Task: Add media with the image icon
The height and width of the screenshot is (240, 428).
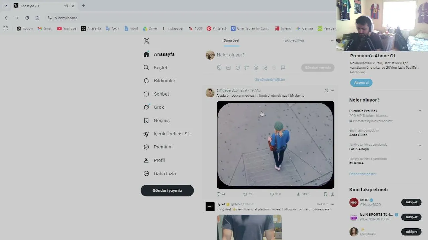Action: (219, 68)
